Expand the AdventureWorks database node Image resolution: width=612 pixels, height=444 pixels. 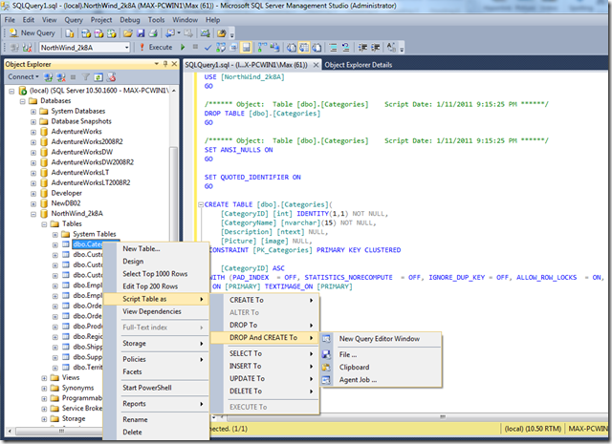point(33,132)
